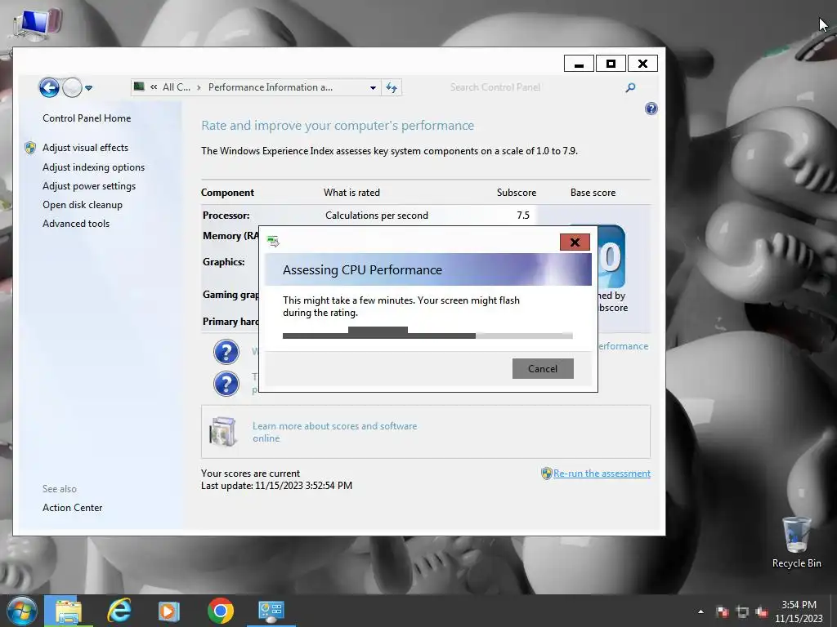Viewport: 837px width, 627px height.
Task: Select the Computer desktop icon
Action: 36,24
